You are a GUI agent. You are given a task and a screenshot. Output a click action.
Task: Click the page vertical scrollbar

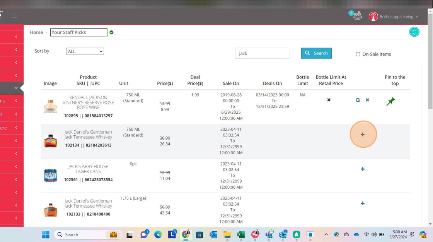430,61
